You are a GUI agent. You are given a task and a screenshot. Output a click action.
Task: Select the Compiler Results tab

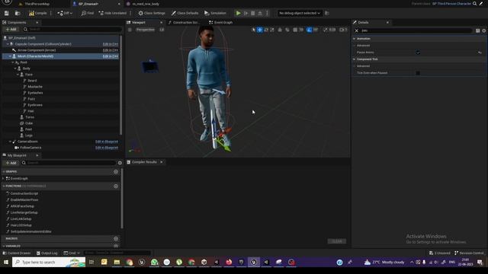pos(144,162)
